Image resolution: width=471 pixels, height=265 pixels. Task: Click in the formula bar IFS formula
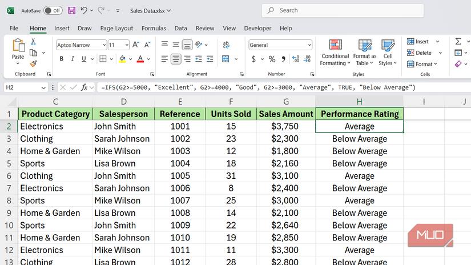pyautogui.click(x=258, y=87)
